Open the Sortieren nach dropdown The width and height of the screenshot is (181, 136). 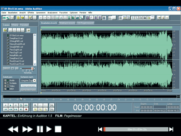(35, 81)
